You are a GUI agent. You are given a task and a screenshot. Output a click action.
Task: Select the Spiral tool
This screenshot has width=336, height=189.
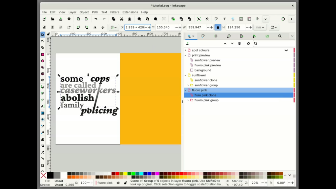[x=42, y=80]
